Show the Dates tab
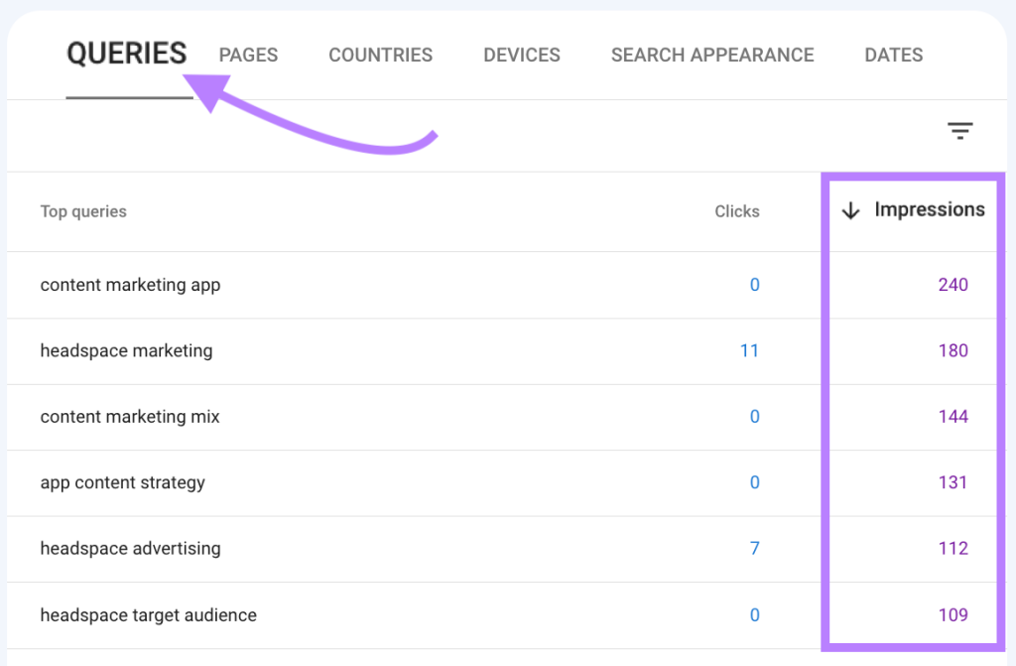Image resolution: width=1016 pixels, height=666 pixels. (893, 56)
